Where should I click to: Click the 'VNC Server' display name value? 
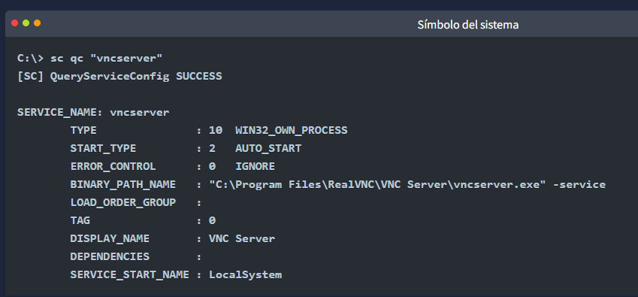click(242, 239)
